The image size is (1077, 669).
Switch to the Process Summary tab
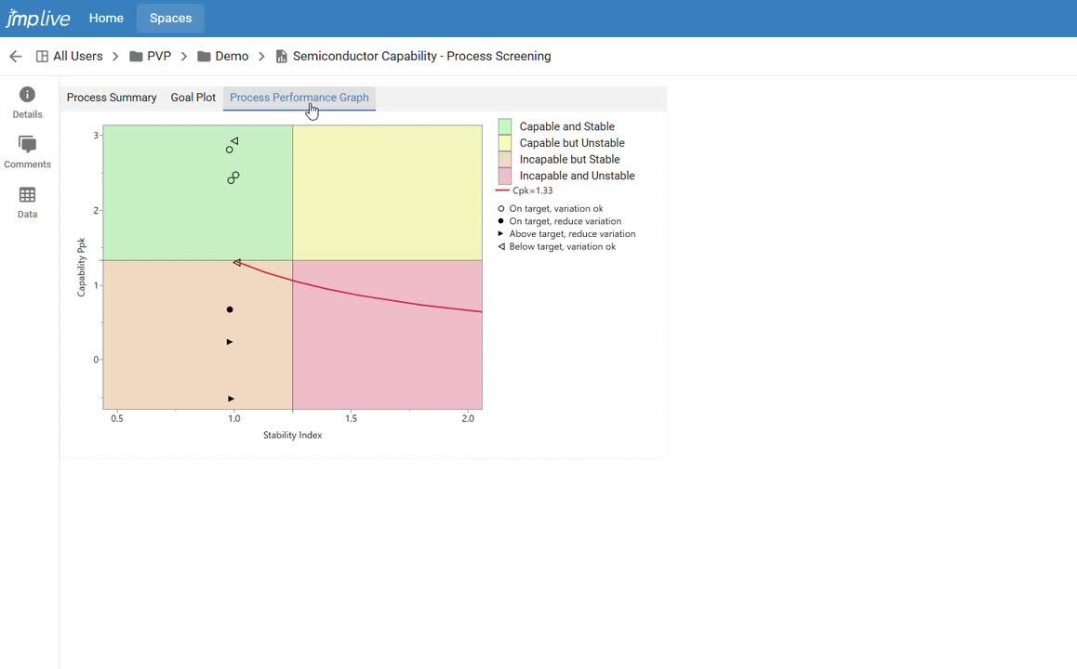[112, 98]
